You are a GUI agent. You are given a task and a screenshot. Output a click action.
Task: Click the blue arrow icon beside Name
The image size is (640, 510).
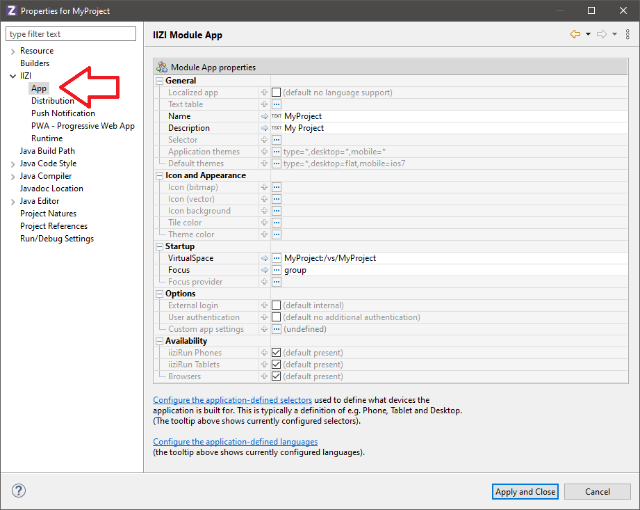click(264, 116)
